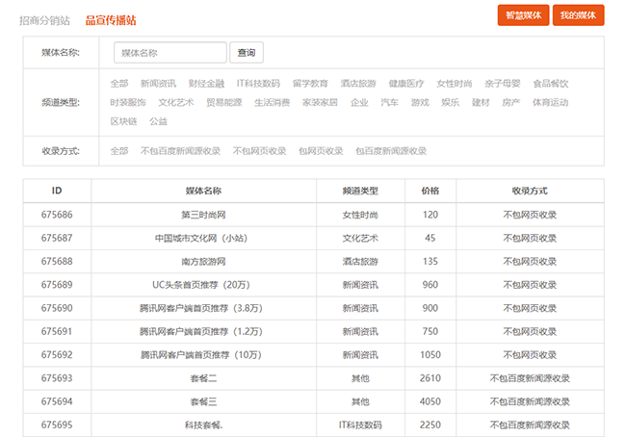Open the 南方旅游网 media entry
The width and height of the screenshot is (626, 437).
click(x=203, y=262)
